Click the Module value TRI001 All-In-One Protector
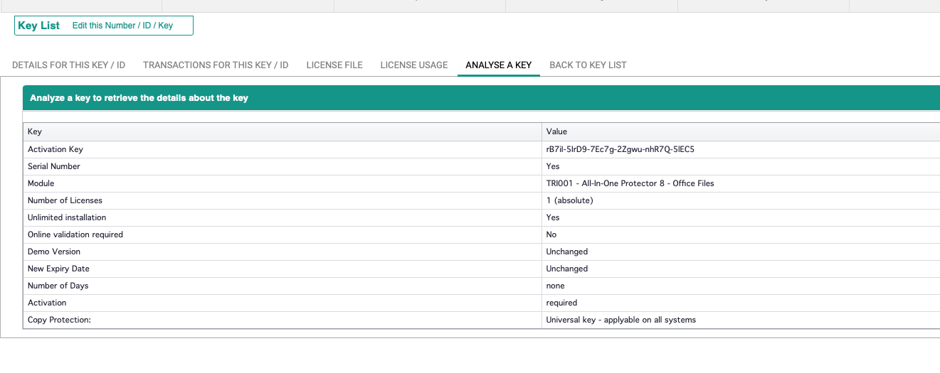The image size is (940, 373). [630, 183]
